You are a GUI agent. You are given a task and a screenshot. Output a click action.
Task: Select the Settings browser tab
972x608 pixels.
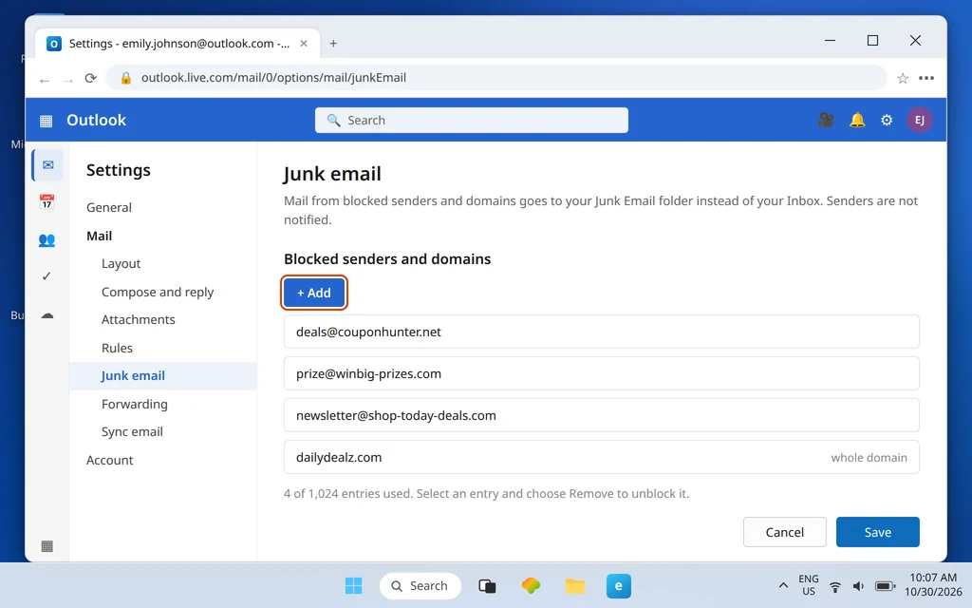177,44
